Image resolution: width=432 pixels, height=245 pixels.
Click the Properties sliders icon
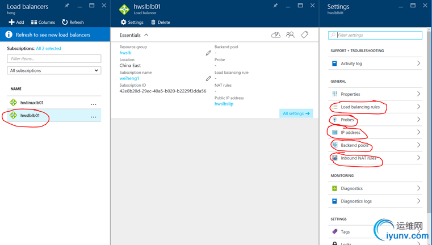click(334, 94)
